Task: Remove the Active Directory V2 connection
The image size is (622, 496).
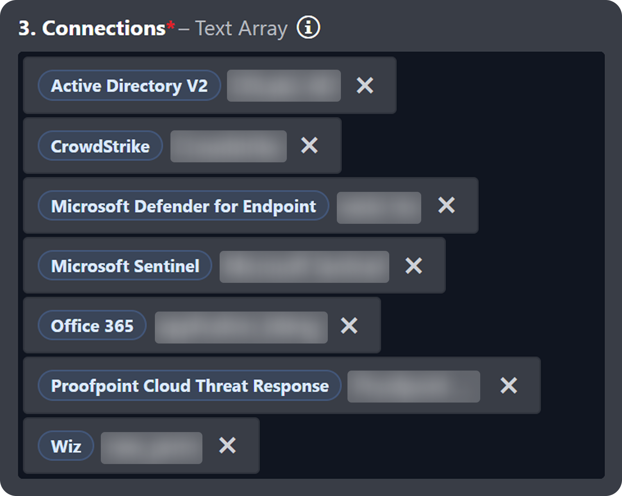Action: (365, 86)
